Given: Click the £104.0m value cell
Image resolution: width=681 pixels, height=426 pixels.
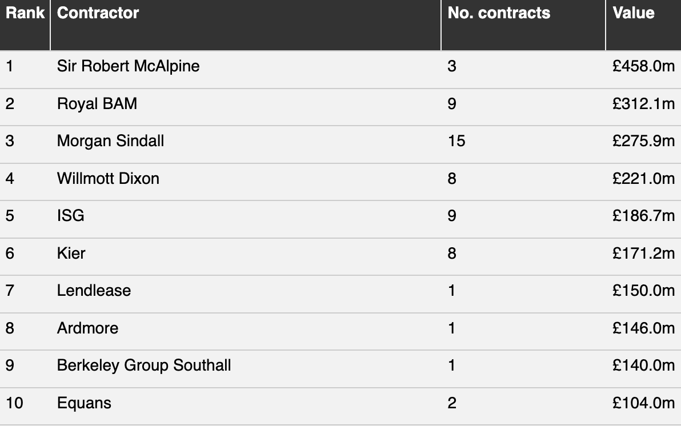Looking at the screenshot, I should coord(644,403).
